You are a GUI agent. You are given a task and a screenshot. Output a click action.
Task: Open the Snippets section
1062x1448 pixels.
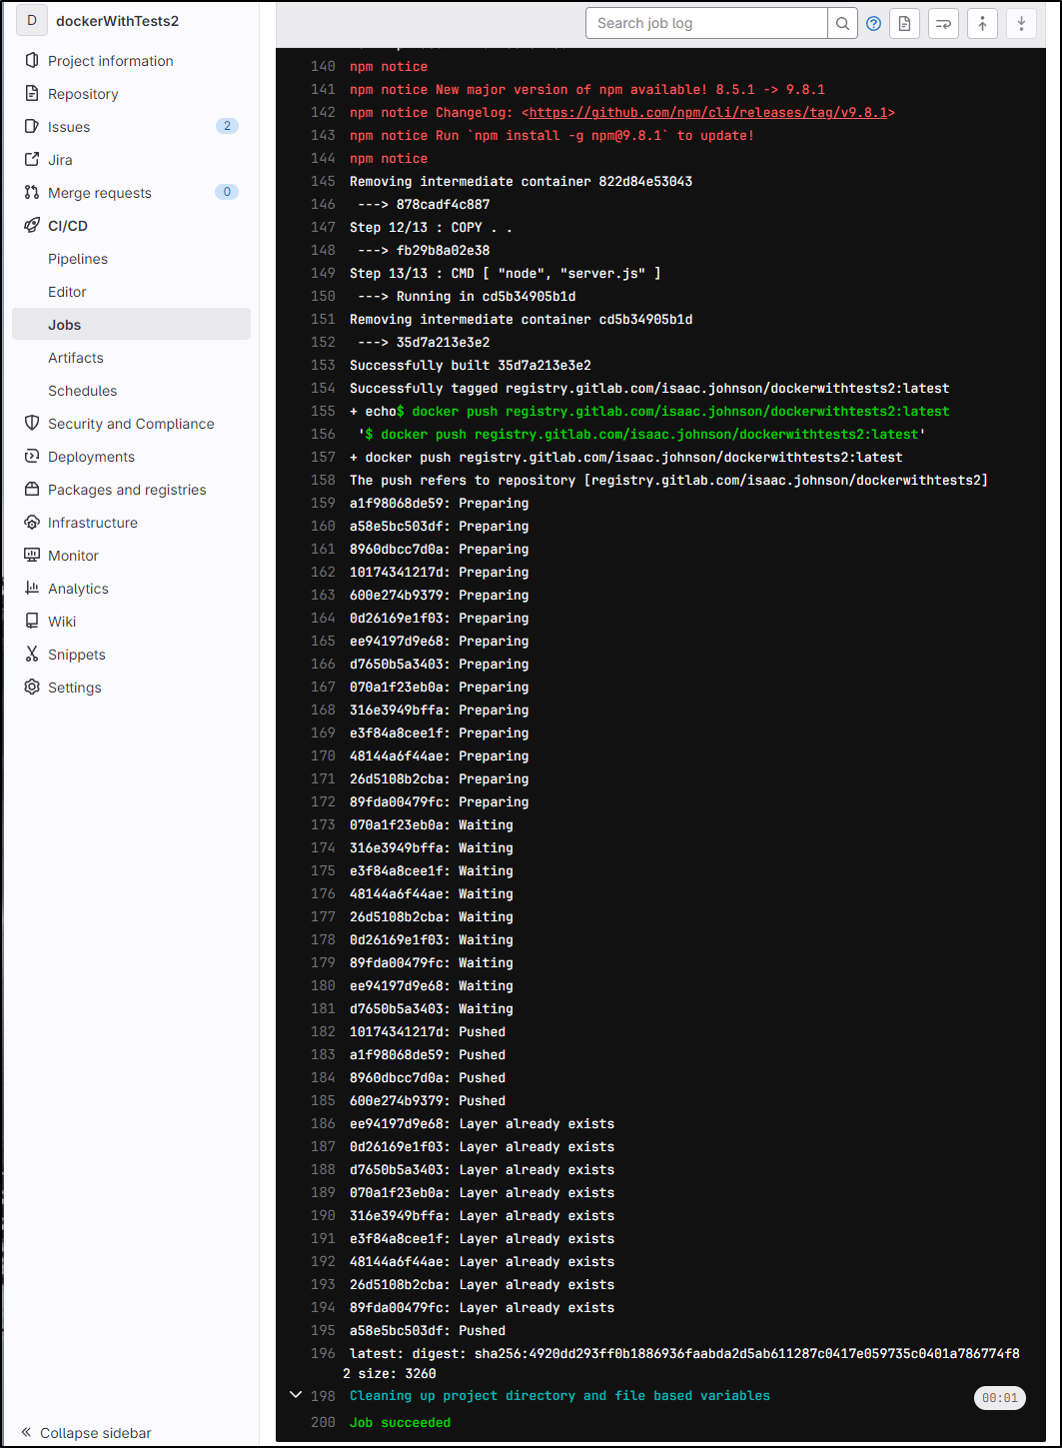coord(77,655)
